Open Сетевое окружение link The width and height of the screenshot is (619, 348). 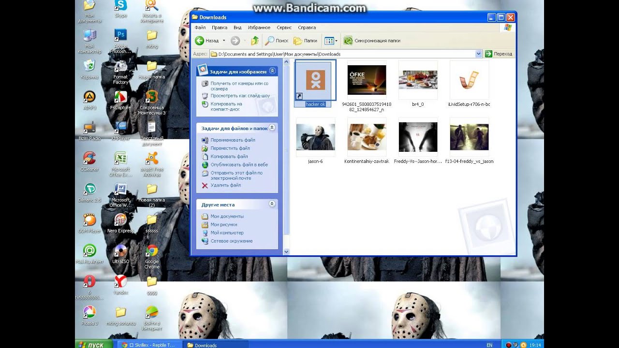[231, 241]
